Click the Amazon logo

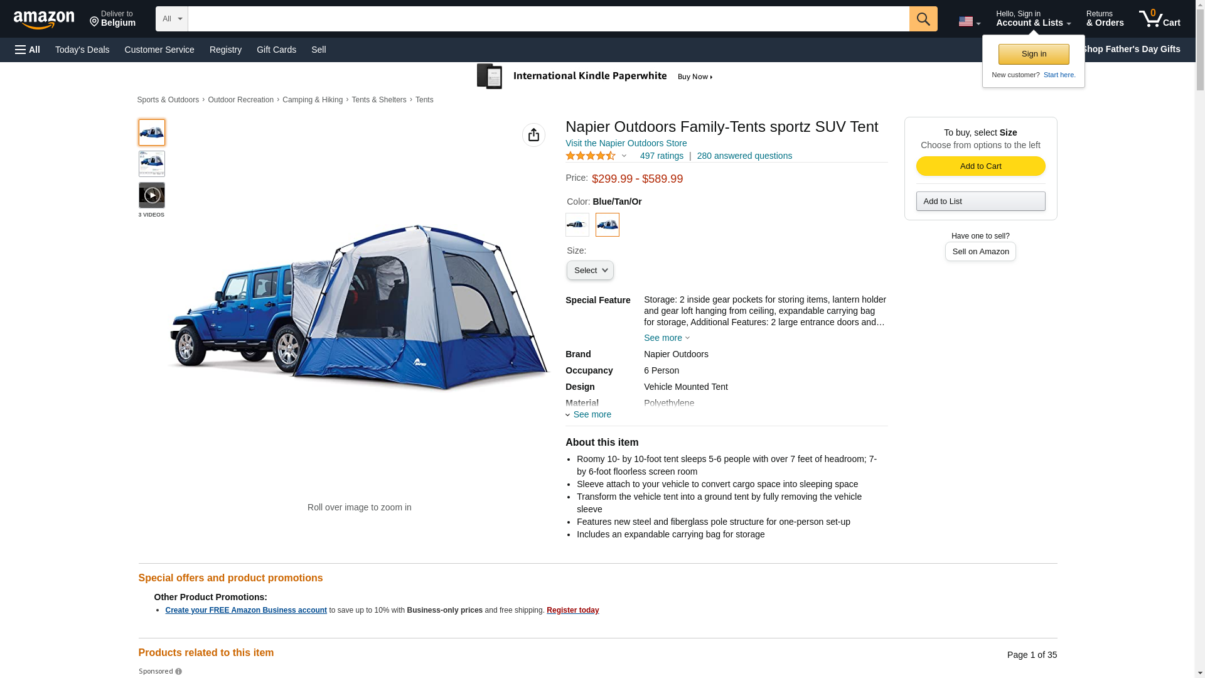click(x=44, y=19)
